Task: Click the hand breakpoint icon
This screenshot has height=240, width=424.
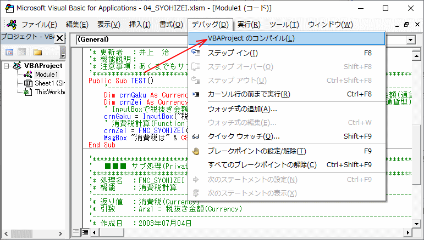Action: click(196, 151)
